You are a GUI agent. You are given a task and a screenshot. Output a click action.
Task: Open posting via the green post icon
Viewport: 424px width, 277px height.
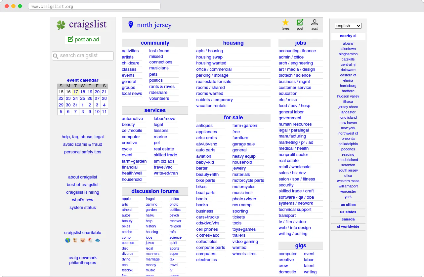pyautogui.click(x=300, y=22)
